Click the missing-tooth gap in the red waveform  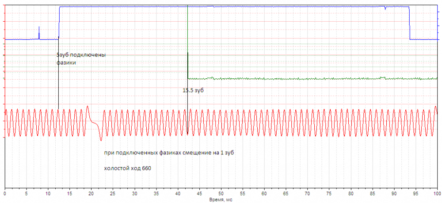pyautogui.click(x=95, y=123)
